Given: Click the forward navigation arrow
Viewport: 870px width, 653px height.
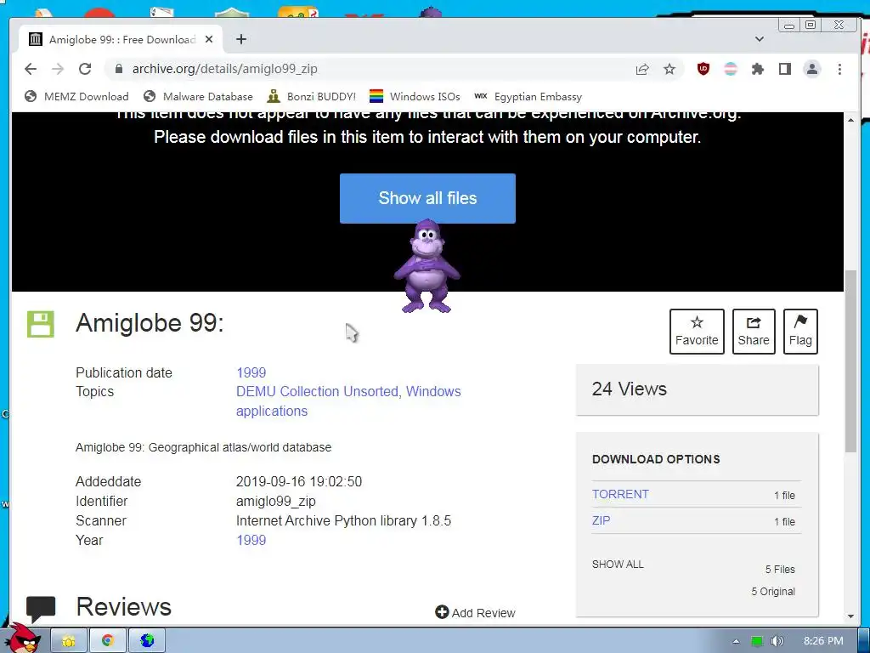Looking at the screenshot, I should click(x=58, y=69).
